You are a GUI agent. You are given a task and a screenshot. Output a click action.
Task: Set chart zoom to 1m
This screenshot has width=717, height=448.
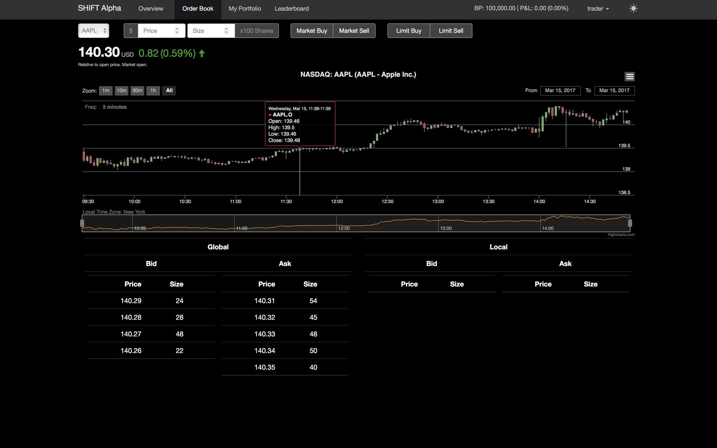pos(105,91)
